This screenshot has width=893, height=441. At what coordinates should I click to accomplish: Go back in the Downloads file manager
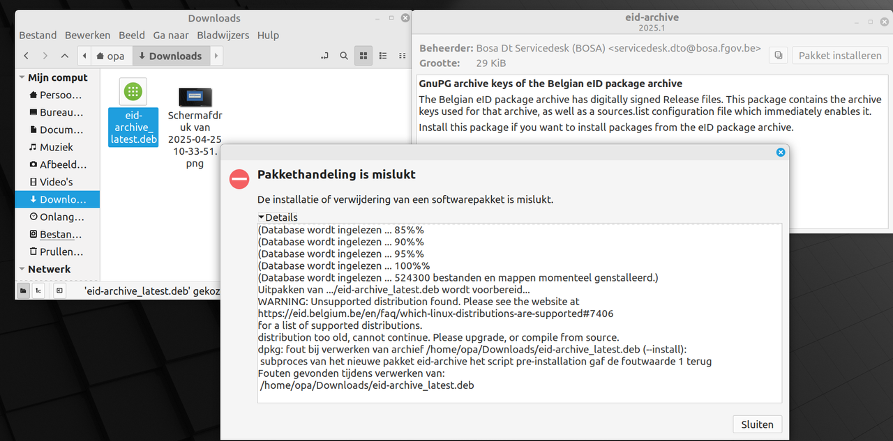(x=27, y=56)
